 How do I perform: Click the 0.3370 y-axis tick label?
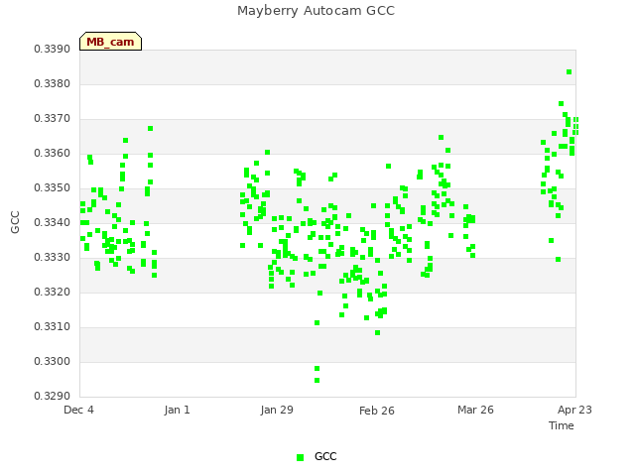[x=53, y=119]
